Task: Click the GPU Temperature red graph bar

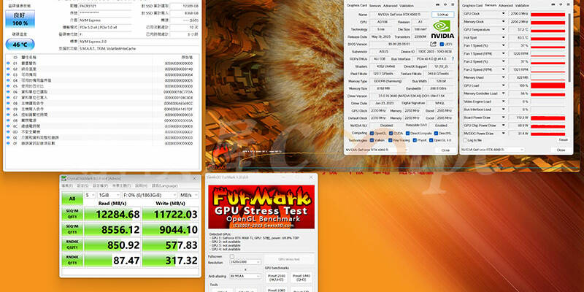Action: tap(547, 30)
